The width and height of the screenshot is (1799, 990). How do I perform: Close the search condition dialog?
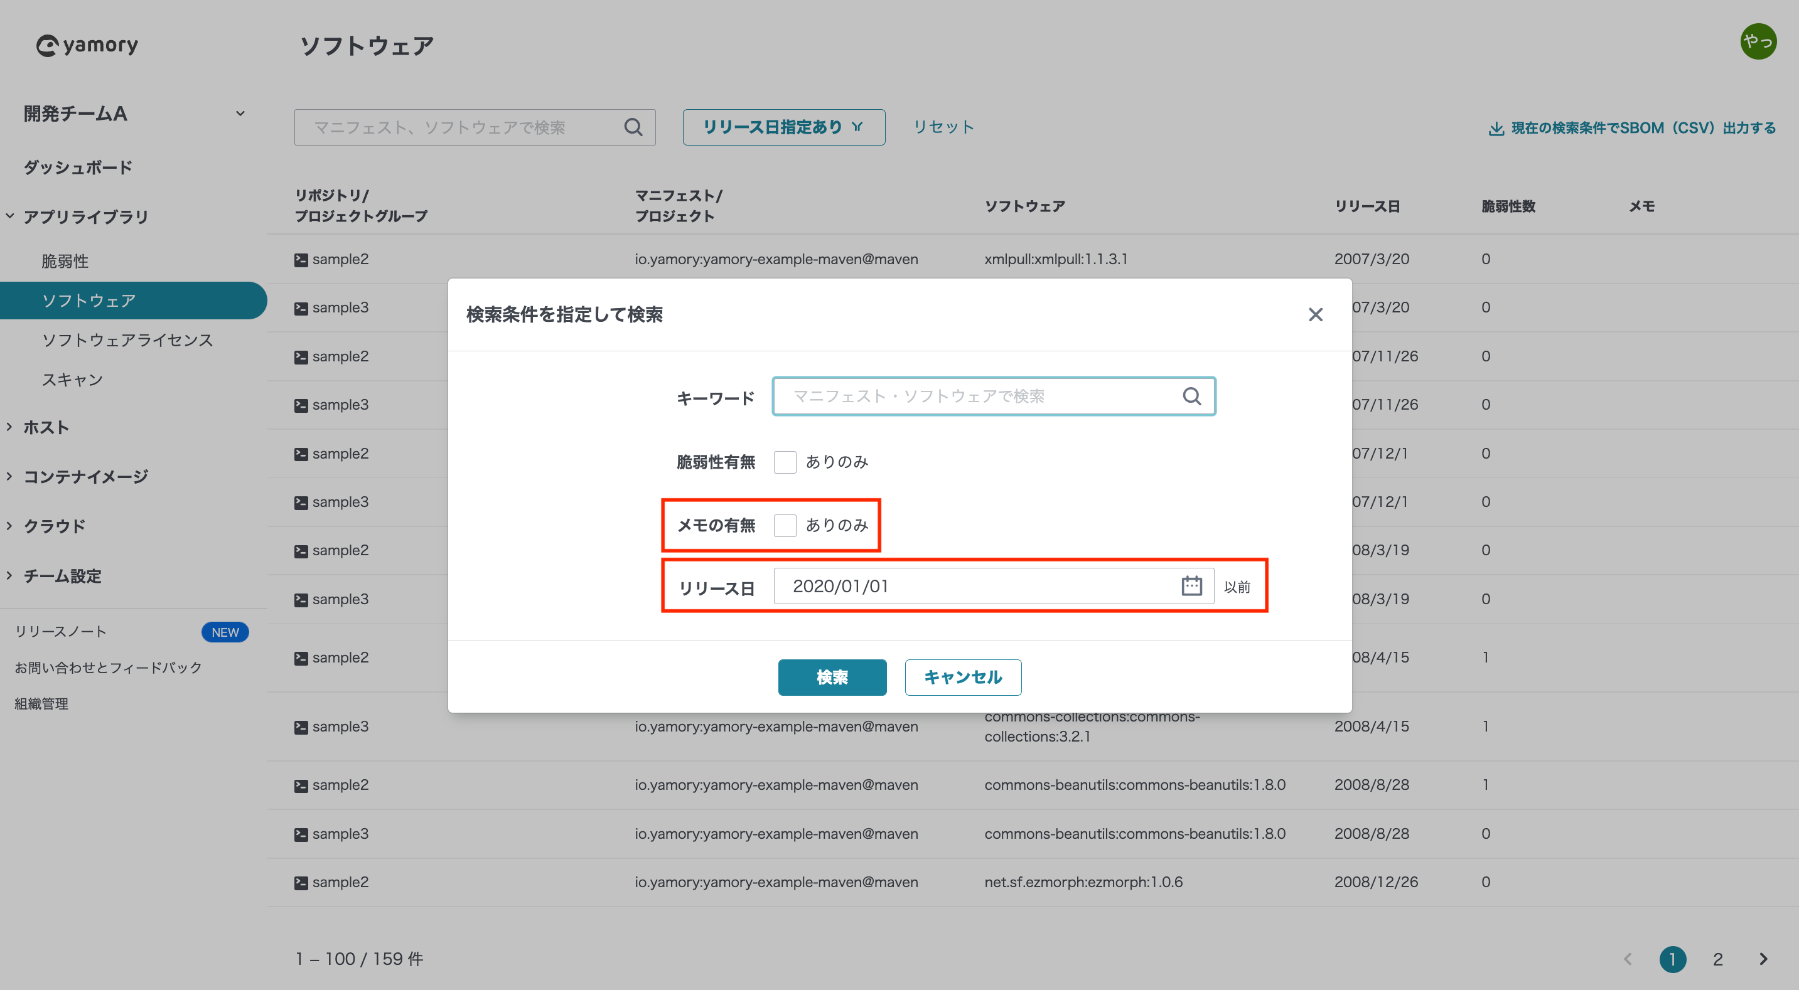click(1316, 314)
